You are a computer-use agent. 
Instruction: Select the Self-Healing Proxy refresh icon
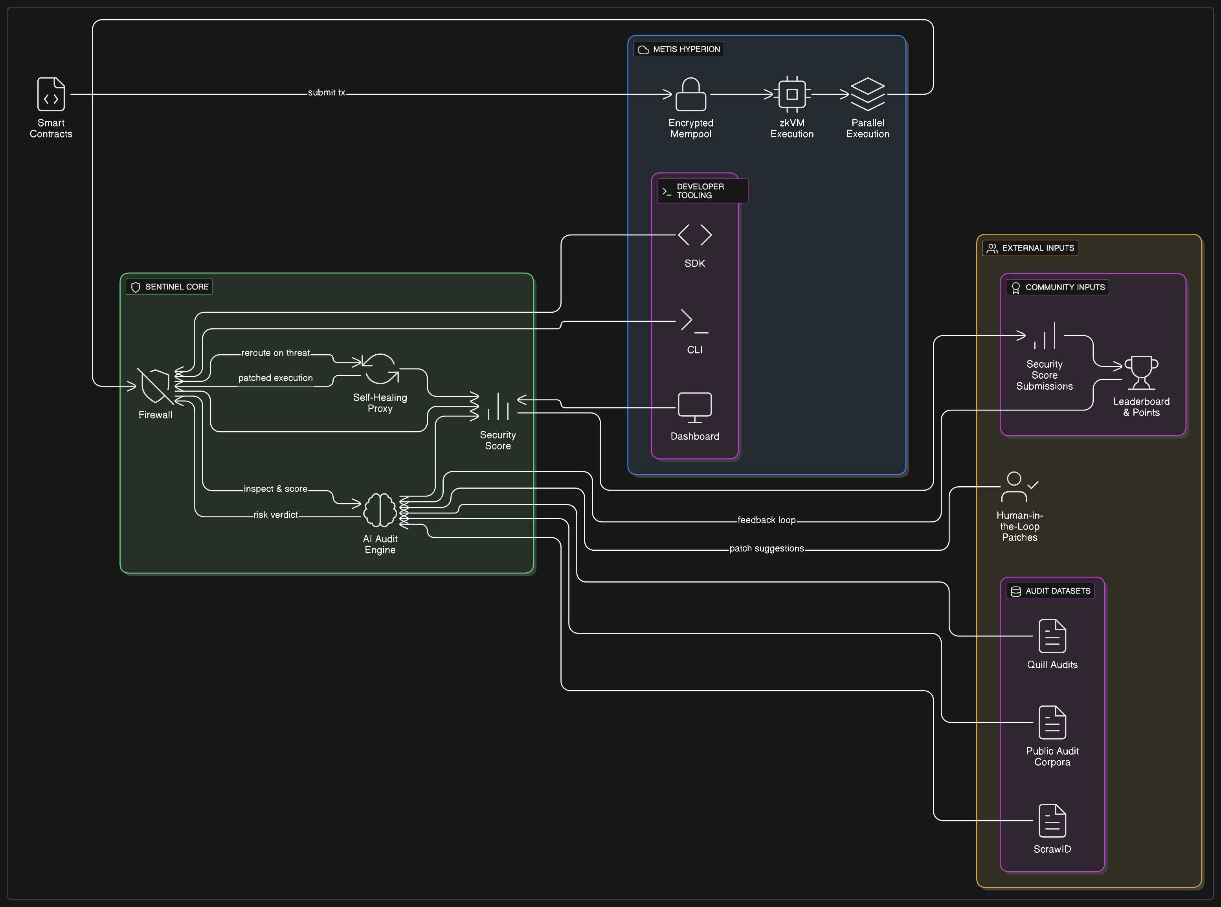pyautogui.click(x=380, y=368)
